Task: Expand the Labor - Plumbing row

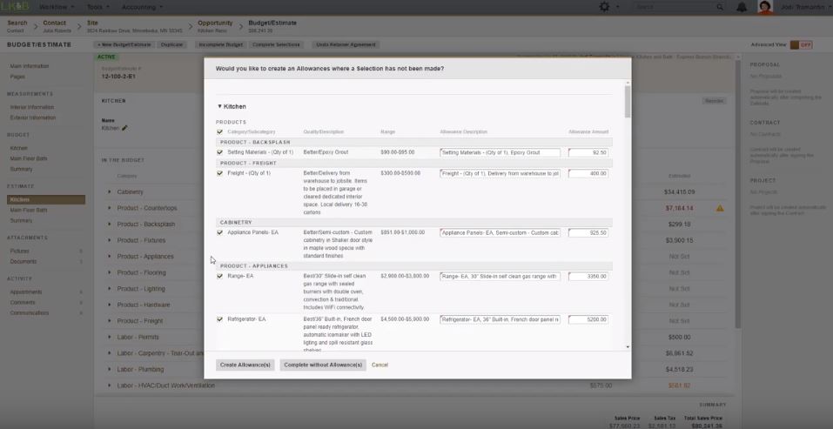Action: (110, 370)
